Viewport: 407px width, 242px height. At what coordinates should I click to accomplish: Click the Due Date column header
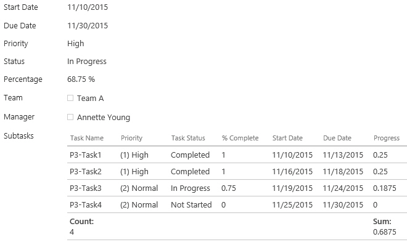(337, 138)
